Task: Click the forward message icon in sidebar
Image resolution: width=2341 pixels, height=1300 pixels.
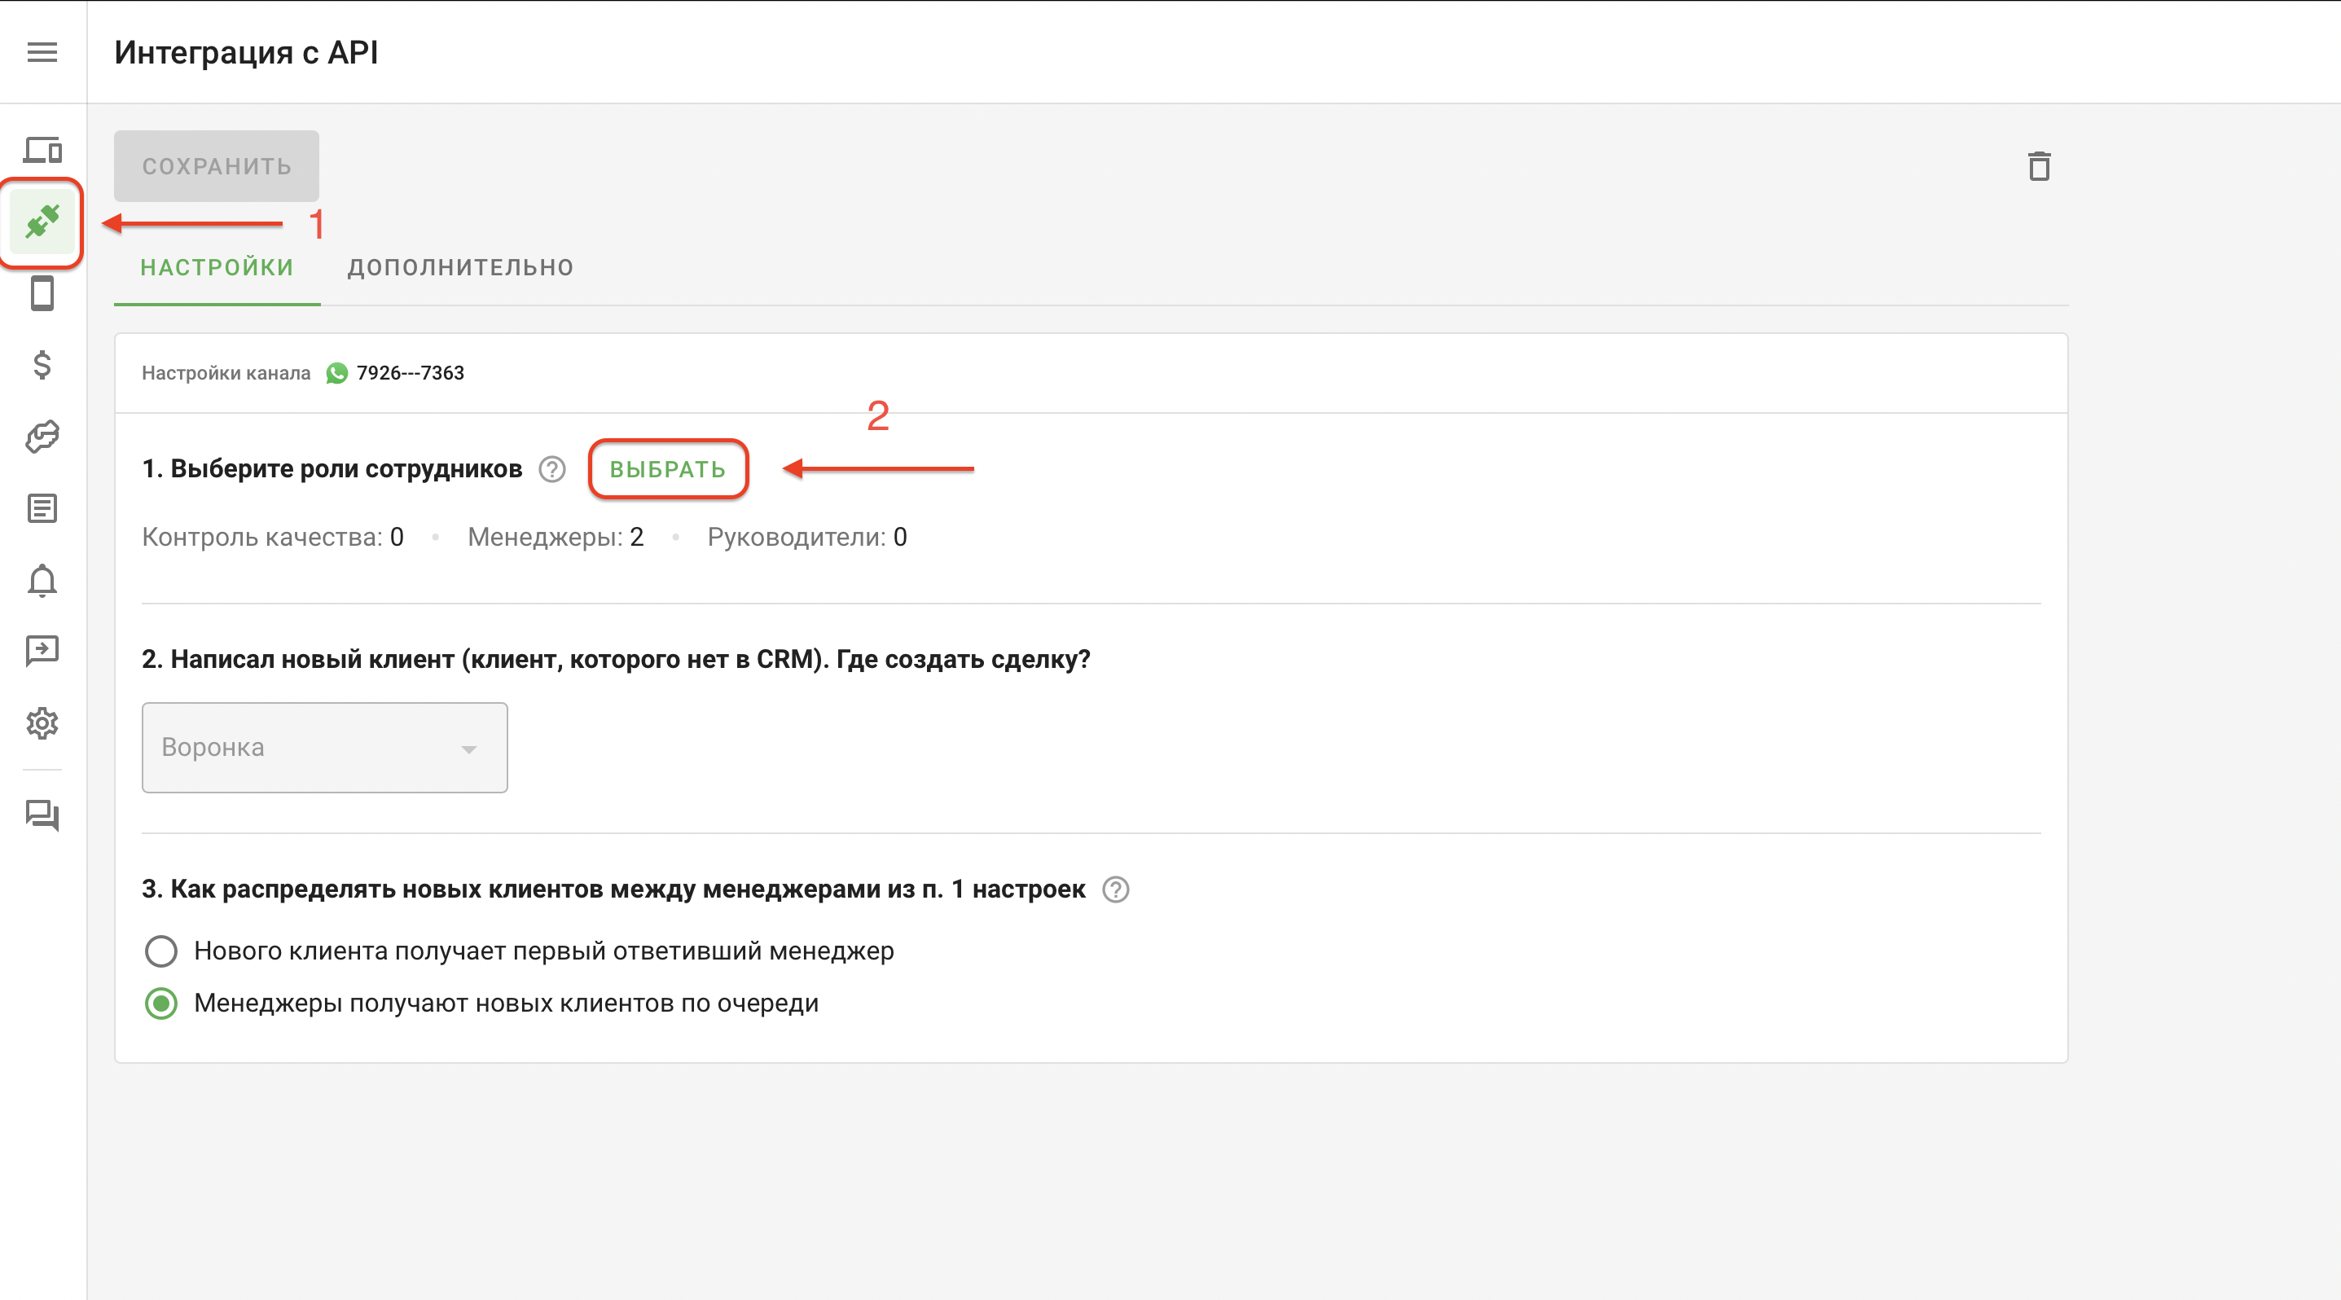Action: point(42,651)
